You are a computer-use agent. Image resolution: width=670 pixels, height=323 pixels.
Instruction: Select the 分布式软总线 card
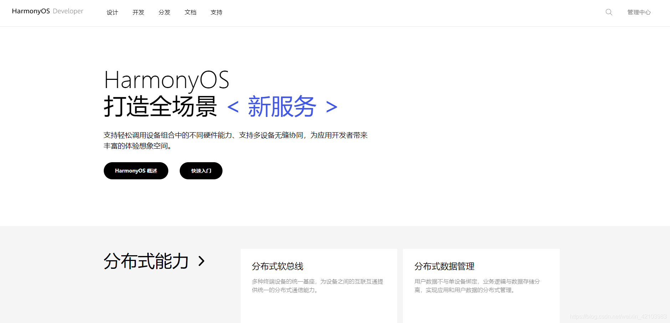pos(318,285)
